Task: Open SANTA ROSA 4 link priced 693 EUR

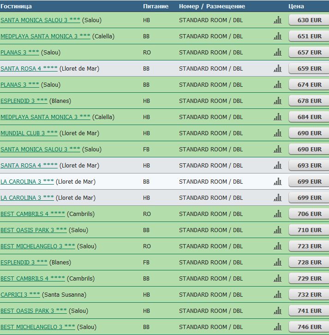Action: 29,166
